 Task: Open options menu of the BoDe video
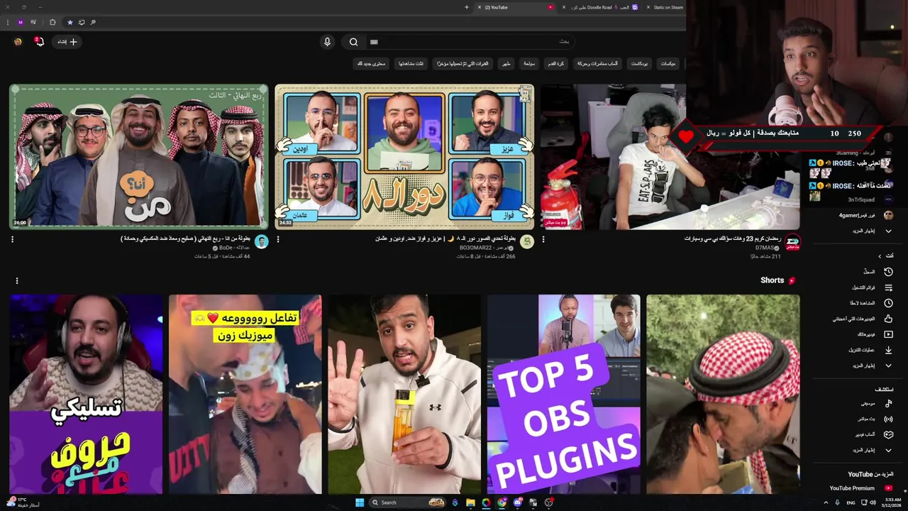click(x=12, y=240)
